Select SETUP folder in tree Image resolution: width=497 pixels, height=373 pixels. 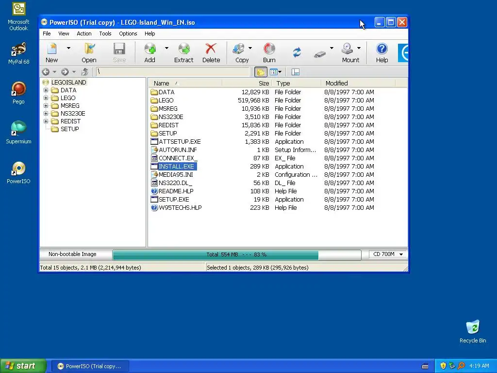[69, 129]
